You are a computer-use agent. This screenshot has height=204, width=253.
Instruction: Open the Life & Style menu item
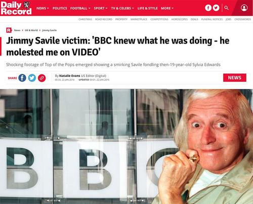coord(147,8)
